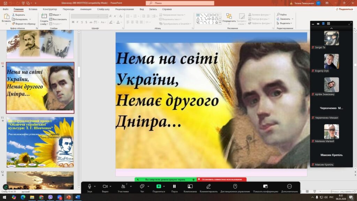This screenshot has height=201, width=357.
Task: Open the Компоновка layout options
Action: [190, 187]
